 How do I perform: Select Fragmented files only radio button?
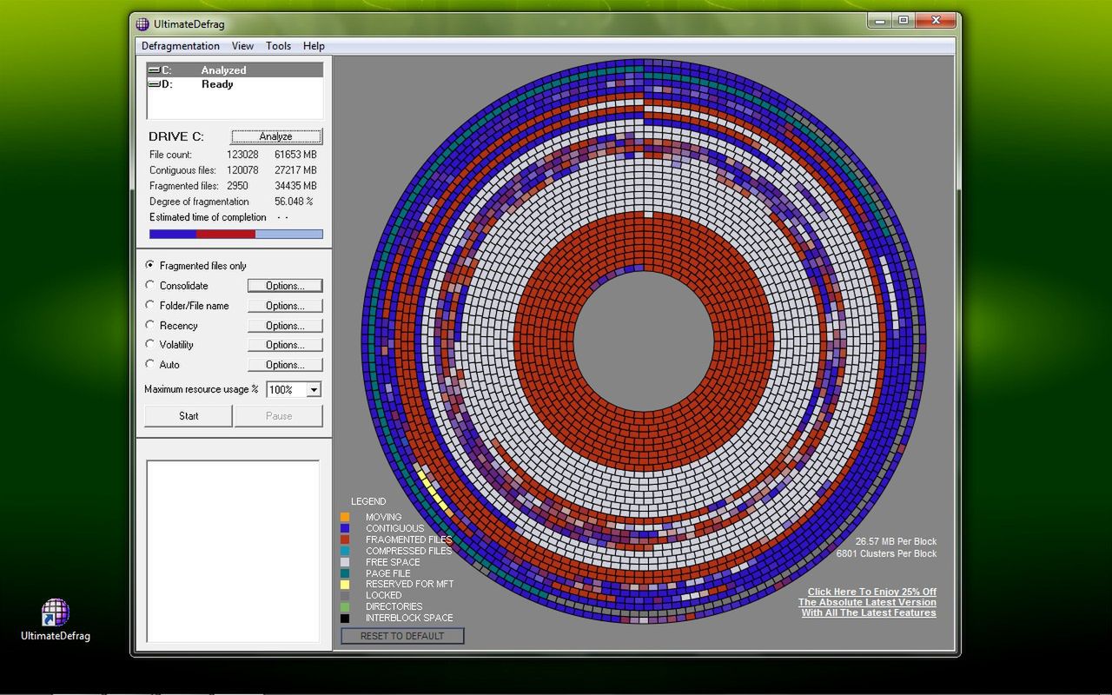(150, 265)
